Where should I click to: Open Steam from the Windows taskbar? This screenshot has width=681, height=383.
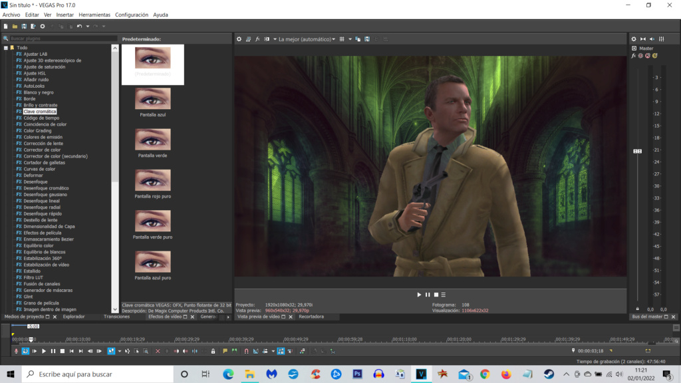(x=549, y=374)
